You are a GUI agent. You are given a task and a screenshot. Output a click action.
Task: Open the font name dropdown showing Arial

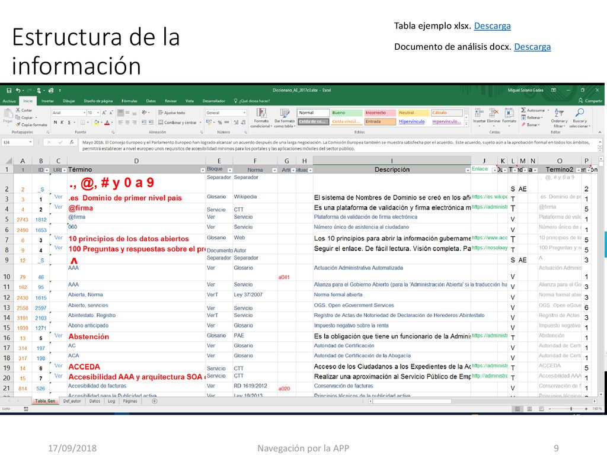click(85, 113)
